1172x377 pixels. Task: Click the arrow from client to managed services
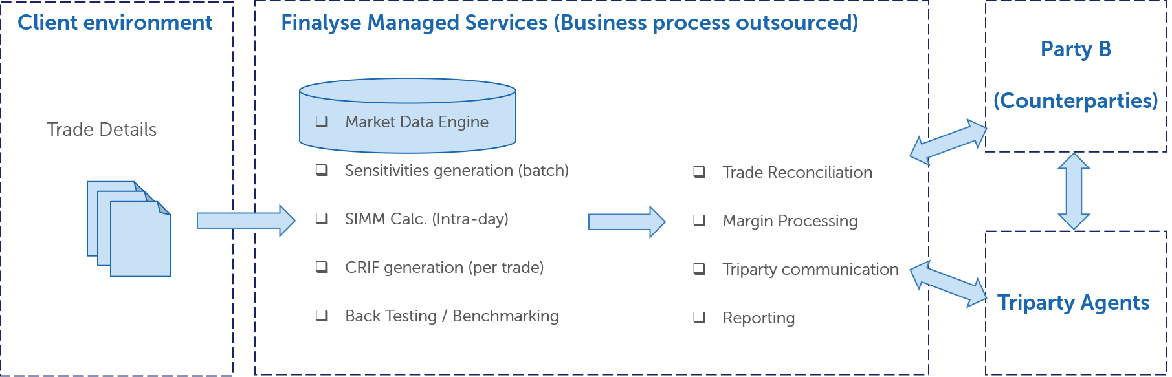(247, 221)
